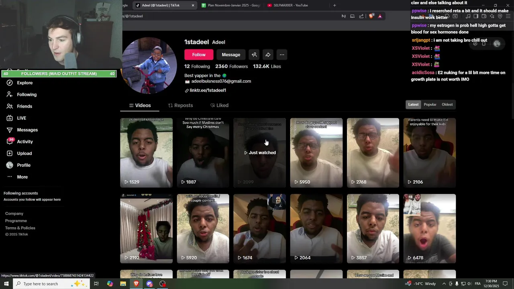Open the Company footer link
The image size is (514, 289).
pyautogui.click(x=14, y=214)
